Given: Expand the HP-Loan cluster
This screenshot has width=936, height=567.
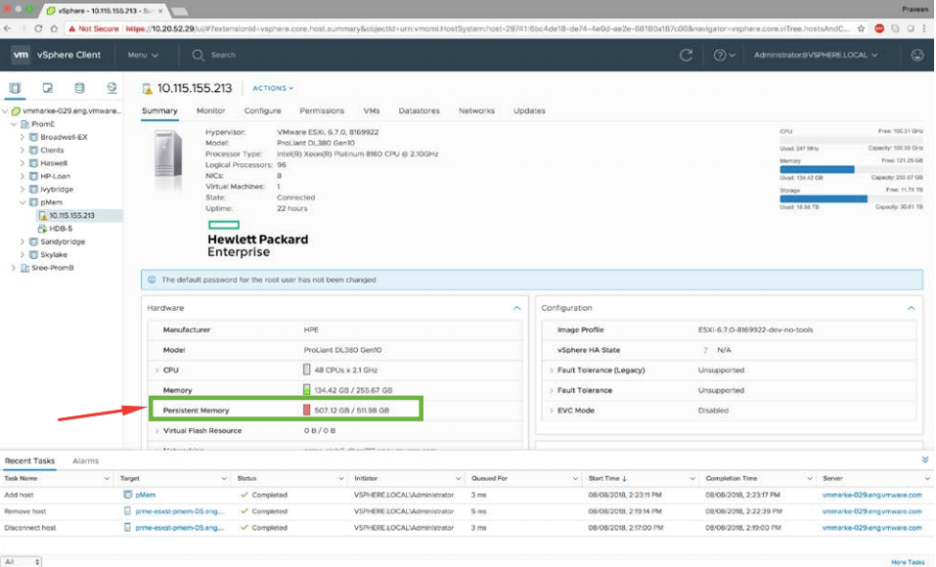Looking at the screenshot, I should (x=22, y=176).
